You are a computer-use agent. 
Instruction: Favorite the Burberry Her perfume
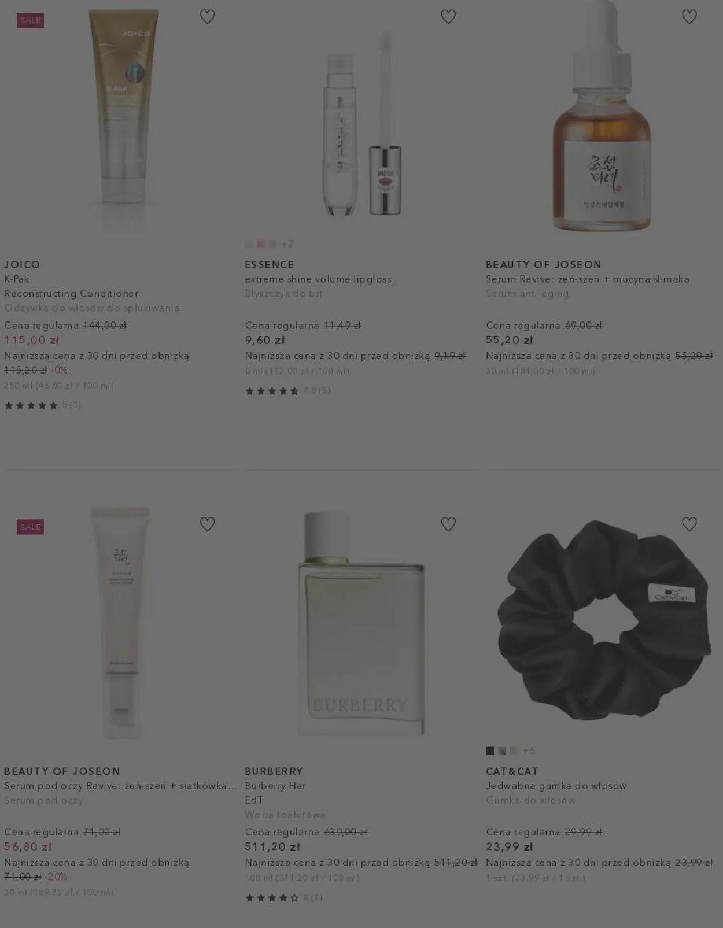[x=448, y=524]
